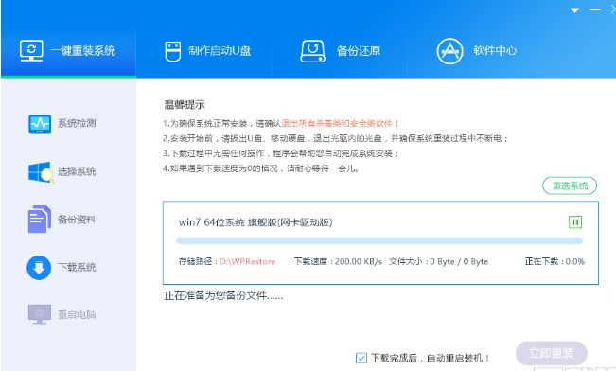The width and height of the screenshot is (616, 371).
Task: Select 系统检测 step label
Action: (77, 123)
